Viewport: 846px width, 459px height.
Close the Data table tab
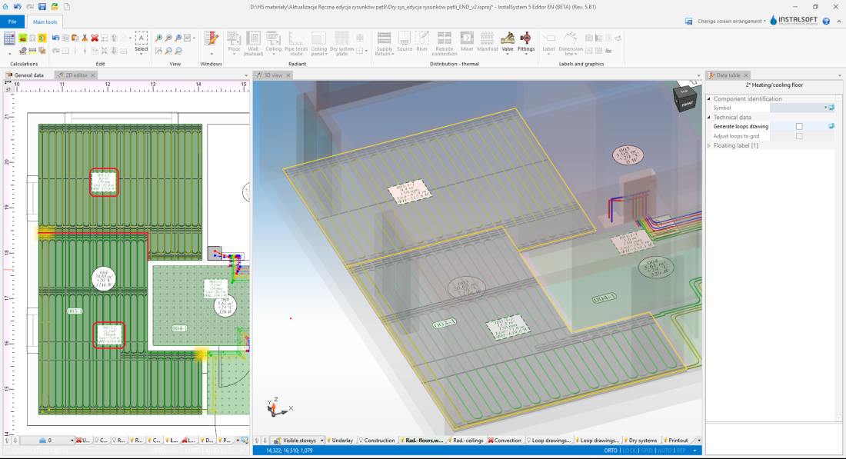coord(746,75)
